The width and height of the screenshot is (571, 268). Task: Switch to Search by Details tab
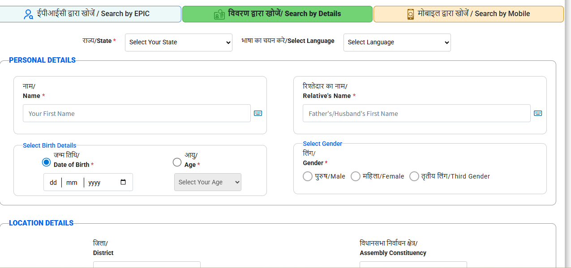pos(277,14)
